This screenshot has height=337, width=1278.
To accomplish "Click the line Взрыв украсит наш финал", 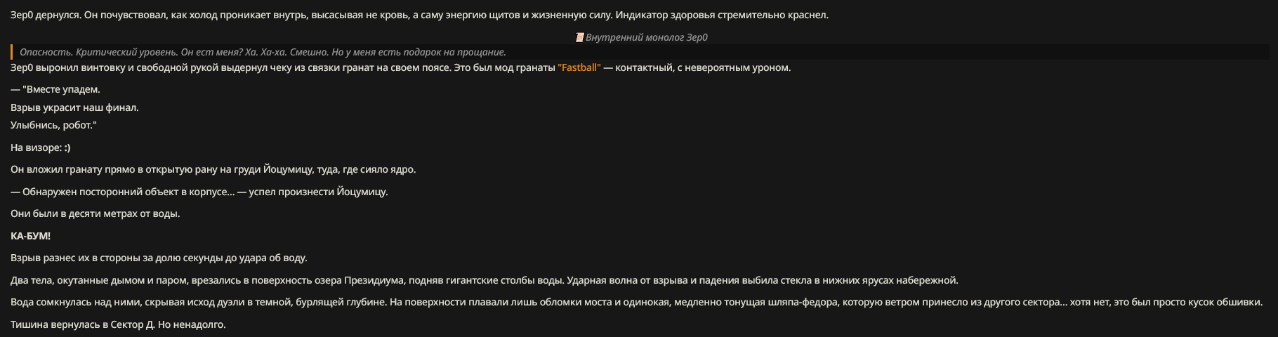I will click(x=74, y=107).
